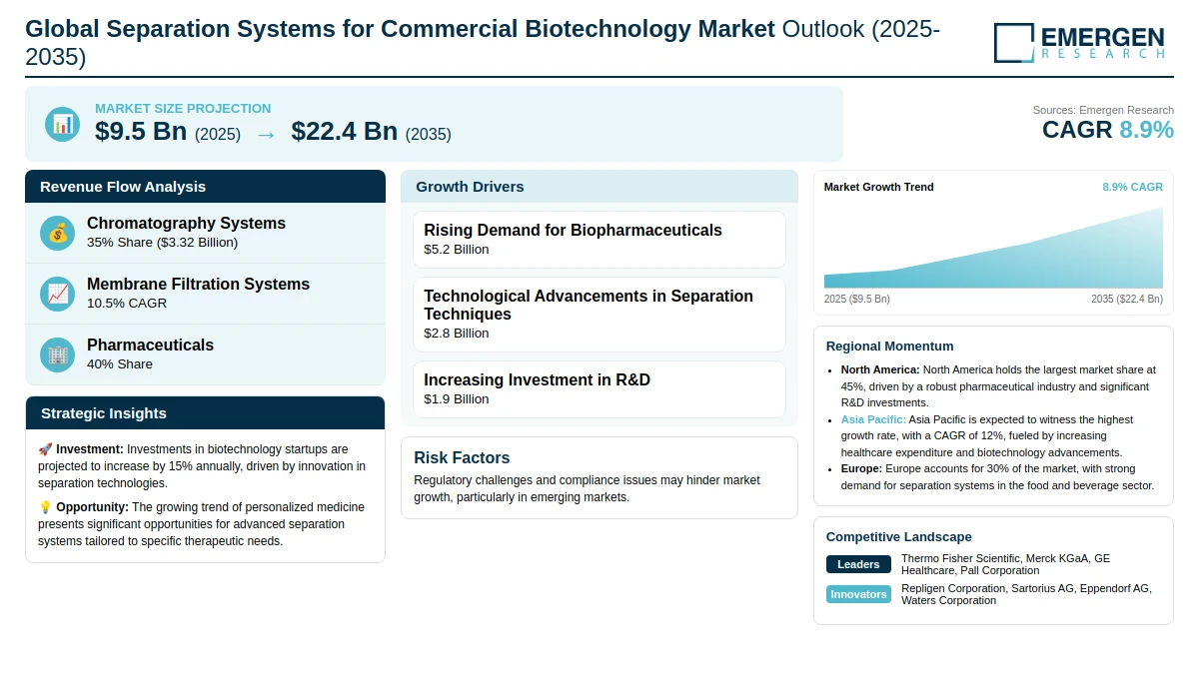Click the rocket icon beside Investment

pos(45,450)
